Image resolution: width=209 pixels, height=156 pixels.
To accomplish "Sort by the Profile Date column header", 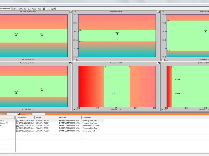I will (x=25, y=118).
